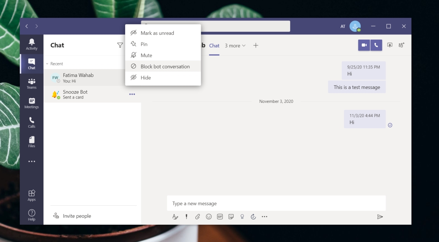Open the Praise badge option
Image resolution: width=439 pixels, height=242 pixels.
tap(242, 217)
